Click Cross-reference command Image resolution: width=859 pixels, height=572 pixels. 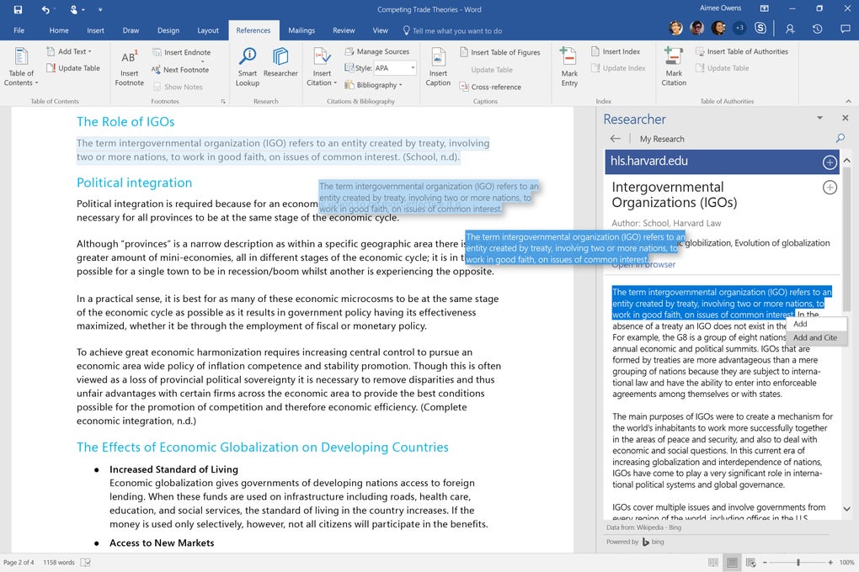tap(490, 87)
